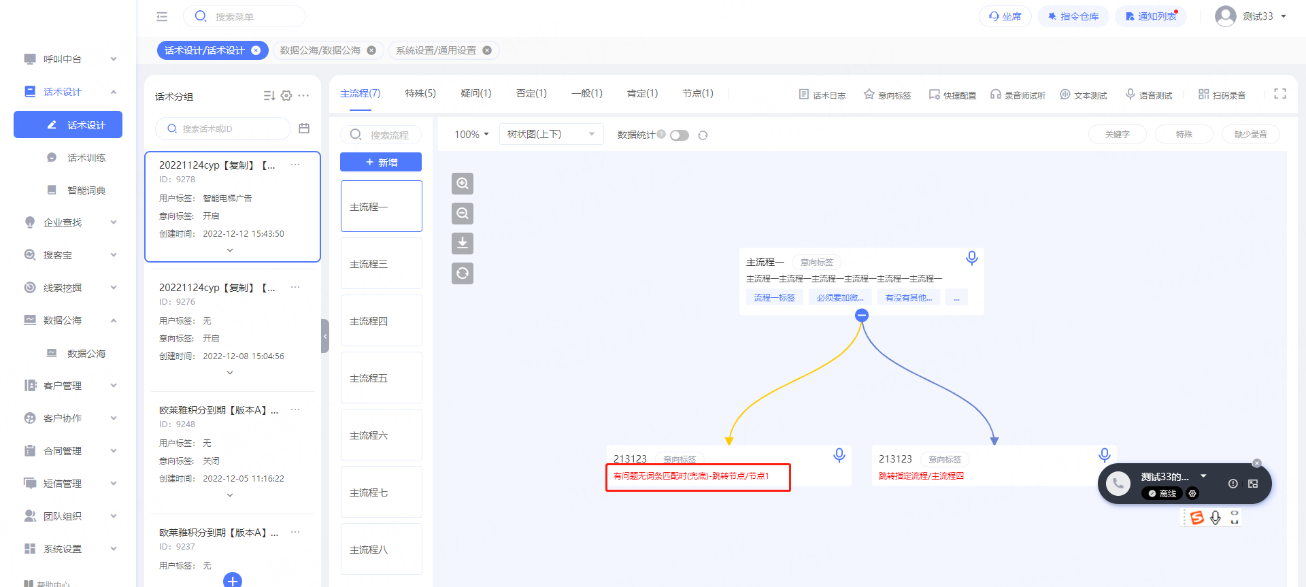Click the input method microphone icon

1216,518
